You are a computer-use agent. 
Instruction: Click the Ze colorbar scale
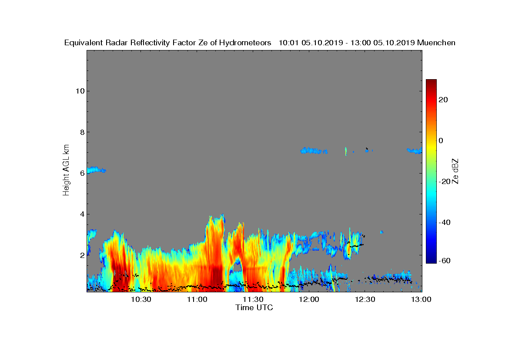(431, 171)
